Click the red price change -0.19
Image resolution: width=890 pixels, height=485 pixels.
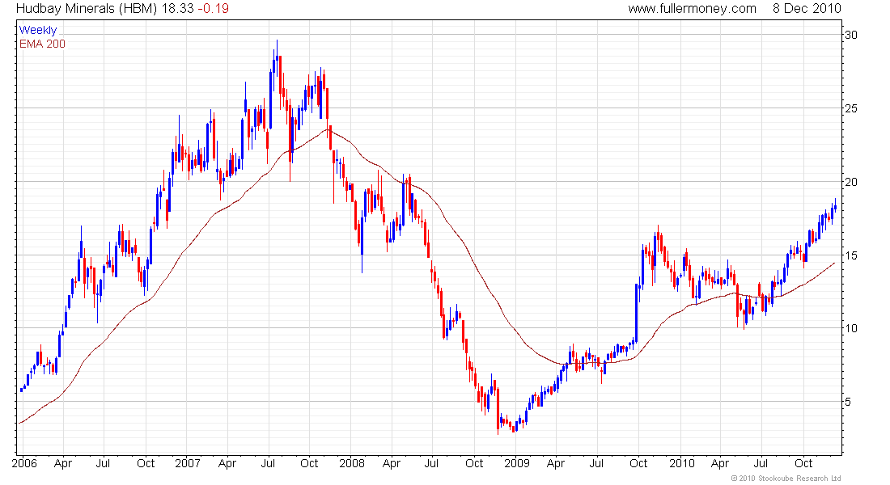point(214,9)
